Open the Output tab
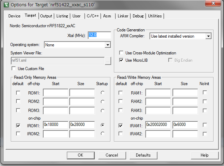 (x=46, y=16)
